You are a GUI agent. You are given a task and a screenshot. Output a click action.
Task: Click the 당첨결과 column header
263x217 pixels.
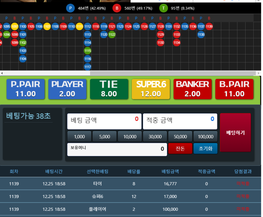click(x=243, y=171)
